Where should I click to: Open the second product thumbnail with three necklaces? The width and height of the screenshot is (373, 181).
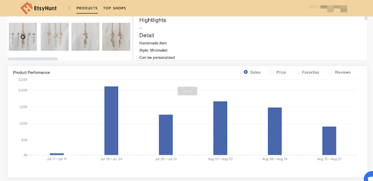(x=55, y=37)
